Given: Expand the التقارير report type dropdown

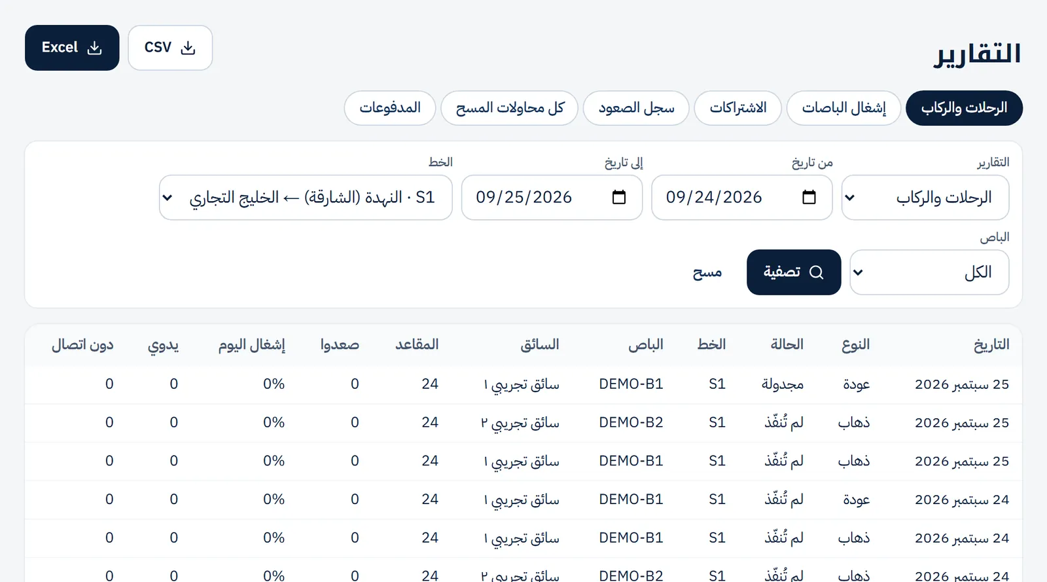Looking at the screenshot, I should pos(925,197).
